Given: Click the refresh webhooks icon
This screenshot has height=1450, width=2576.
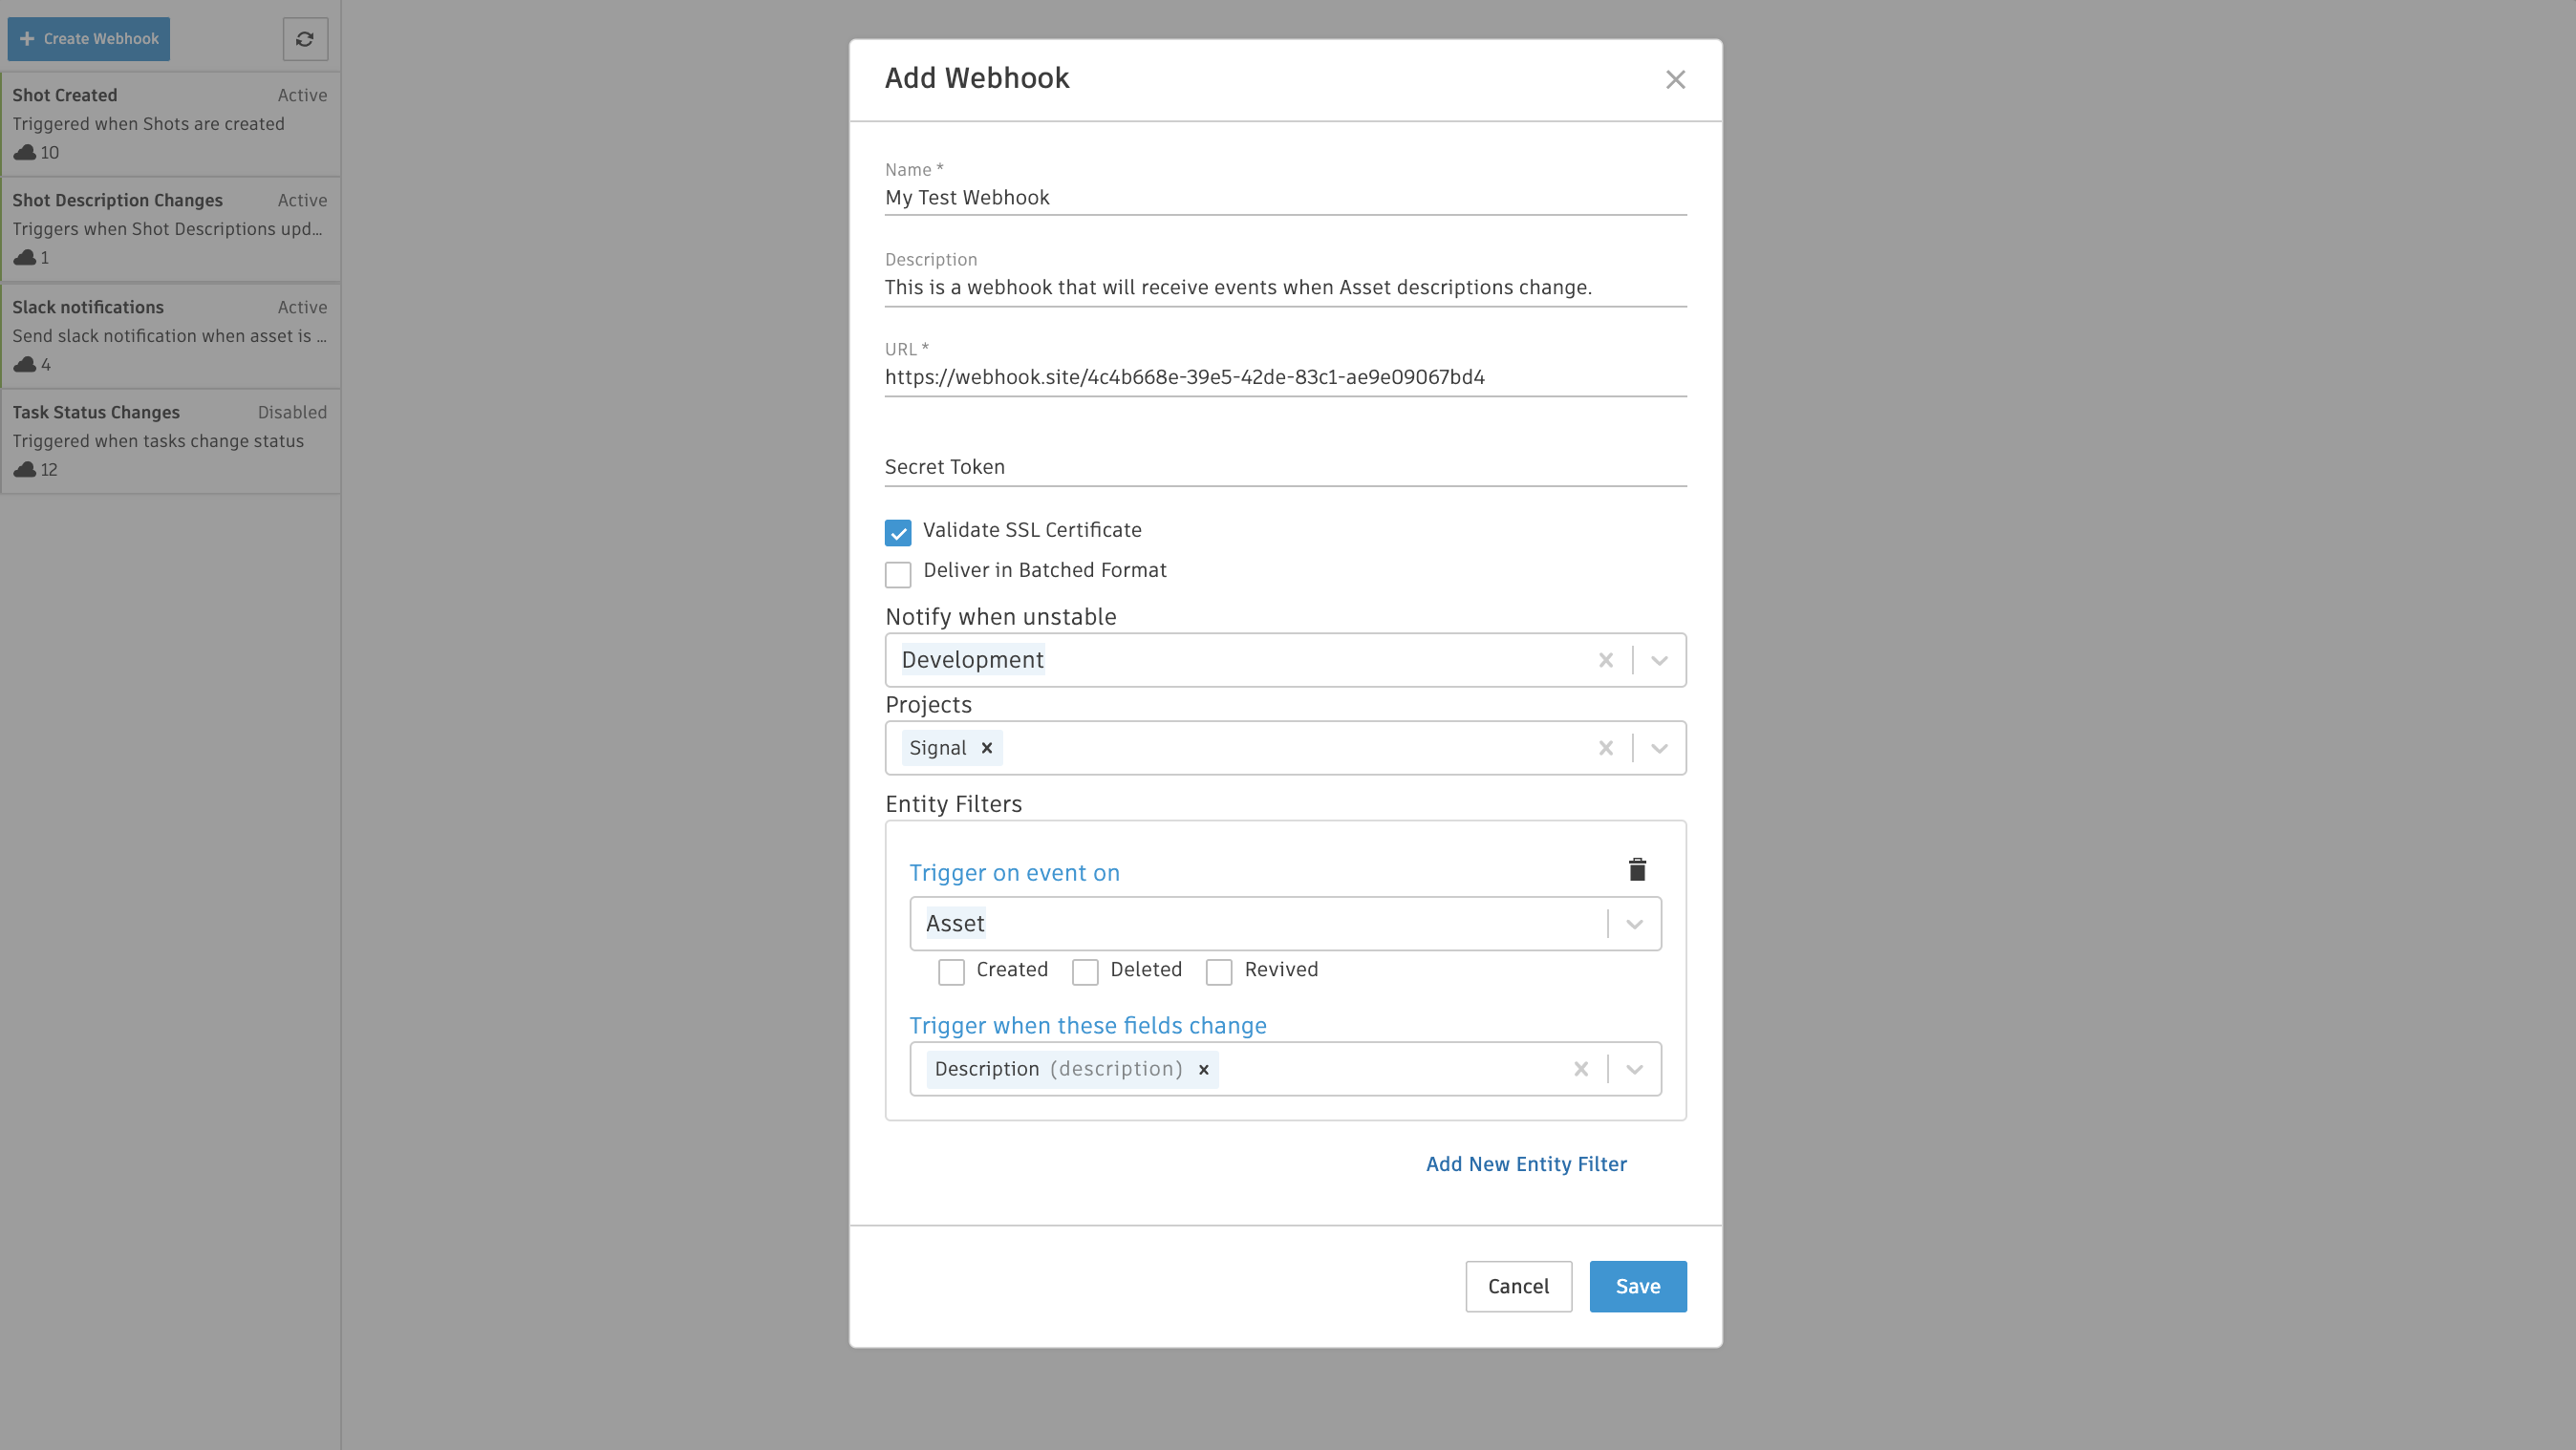Looking at the screenshot, I should (x=305, y=39).
